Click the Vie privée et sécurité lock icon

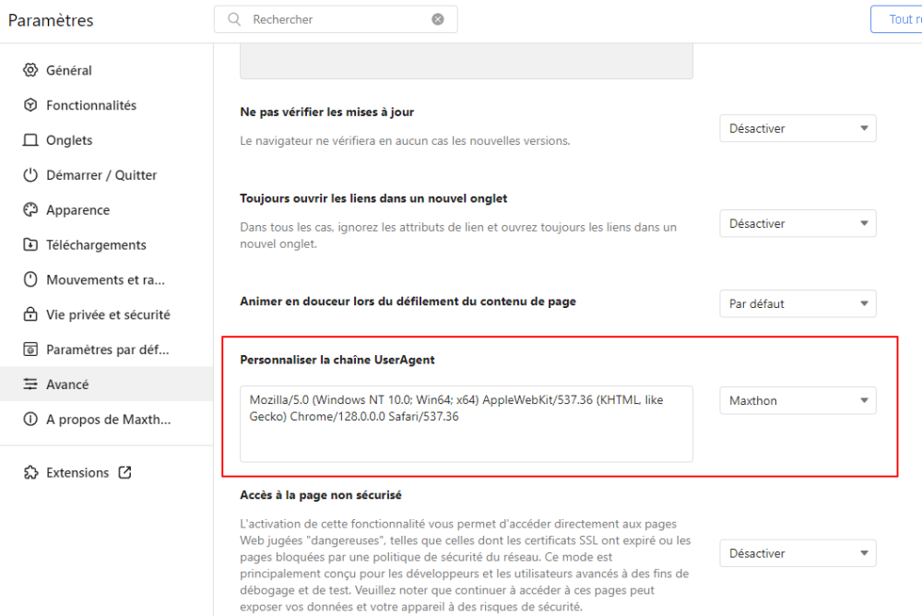30,314
